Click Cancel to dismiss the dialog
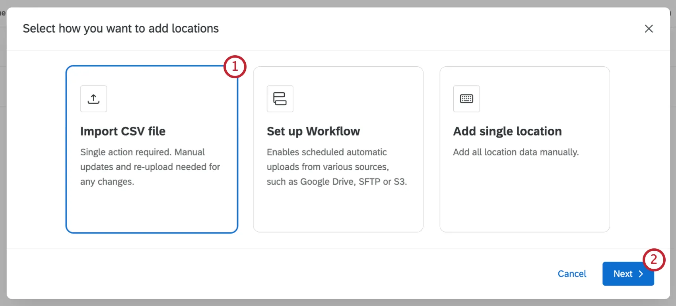Screen dimensions: 676x306 572,274
